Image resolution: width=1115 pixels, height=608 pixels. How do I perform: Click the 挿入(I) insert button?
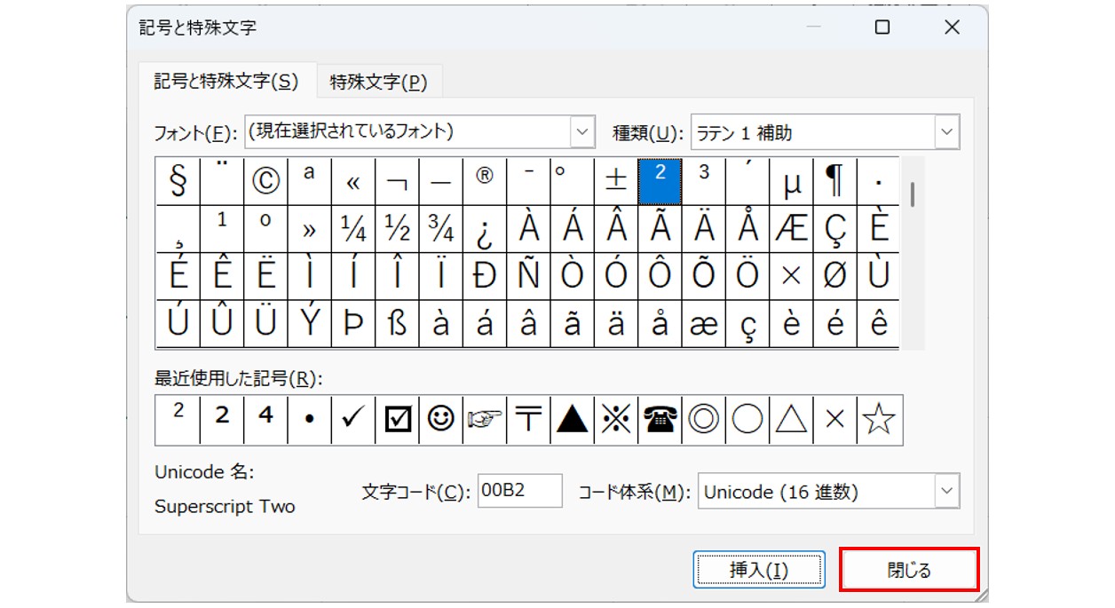758,570
